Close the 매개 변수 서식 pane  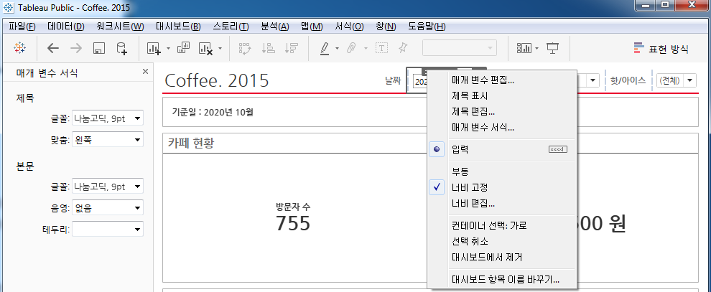pyautogui.click(x=145, y=72)
